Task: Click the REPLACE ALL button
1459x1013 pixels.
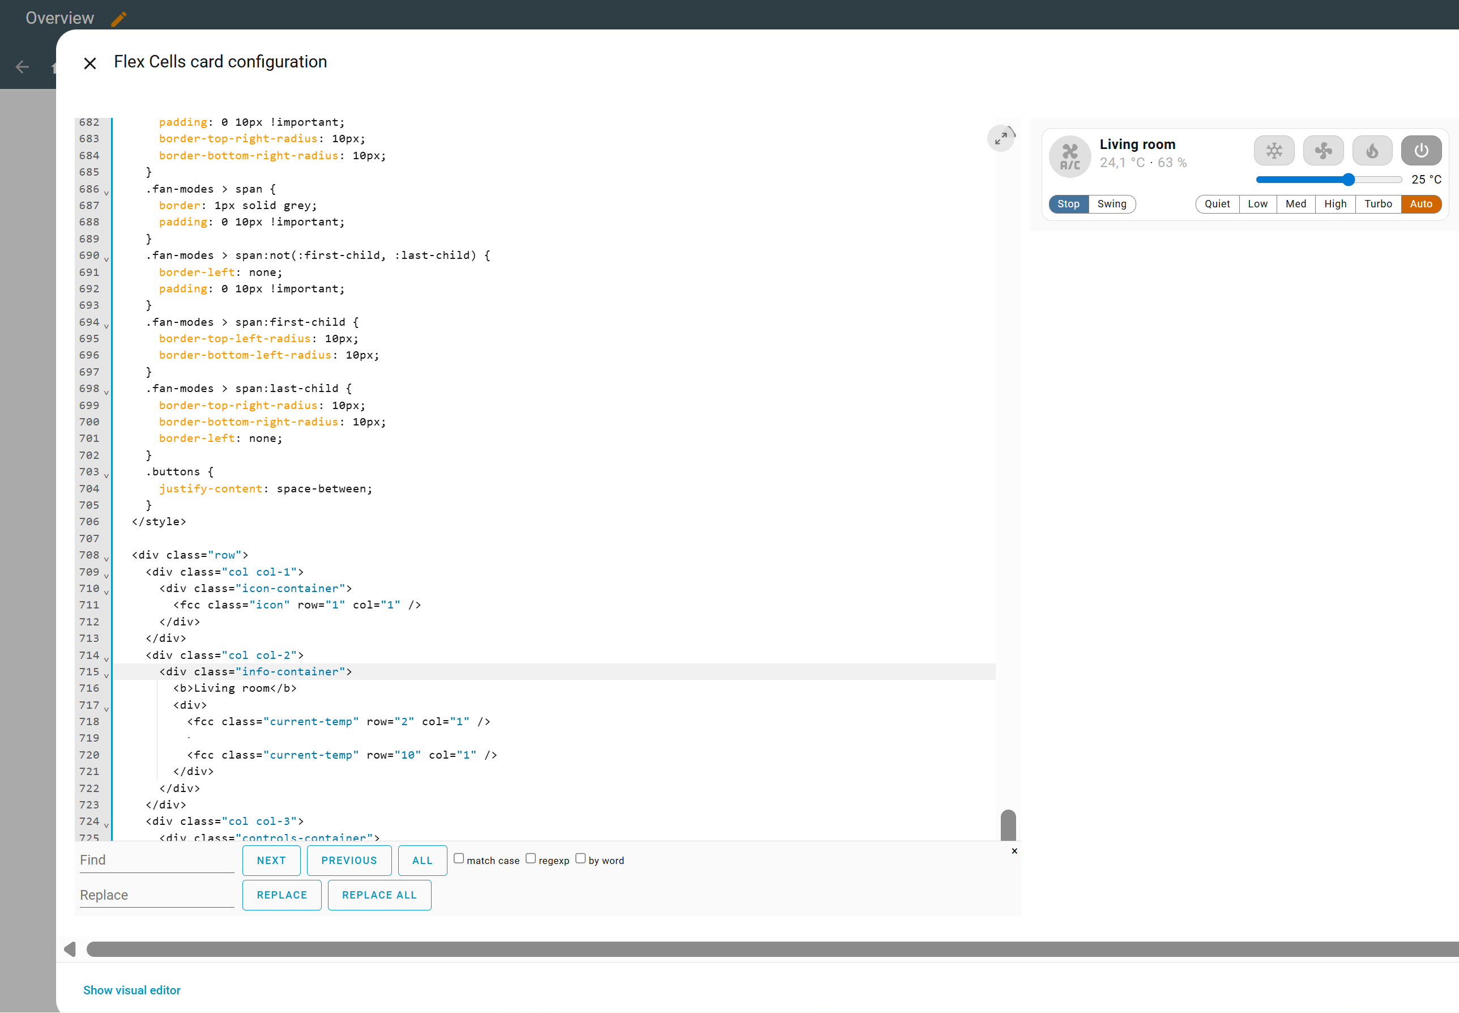Action: click(x=379, y=895)
